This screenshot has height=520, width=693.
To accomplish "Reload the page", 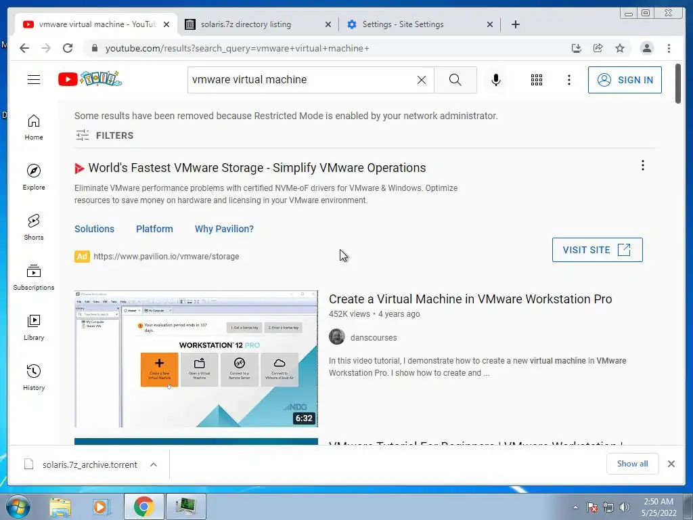I will click(68, 48).
